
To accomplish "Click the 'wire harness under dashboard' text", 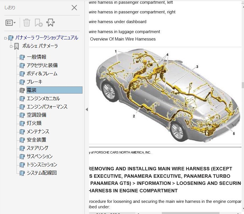I will coord(118,22).
